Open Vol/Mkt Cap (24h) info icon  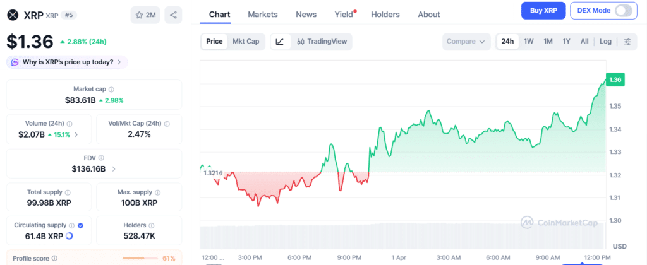[167, 123]
